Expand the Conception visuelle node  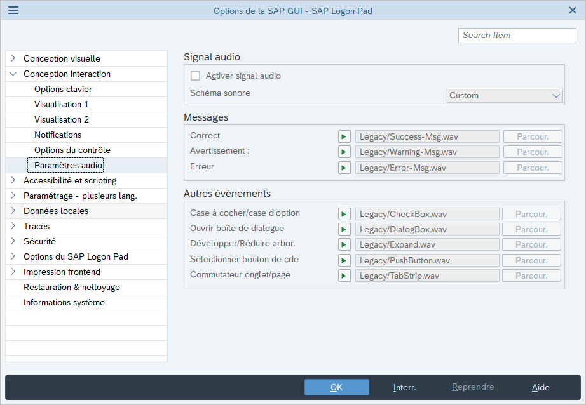[13, 58]
